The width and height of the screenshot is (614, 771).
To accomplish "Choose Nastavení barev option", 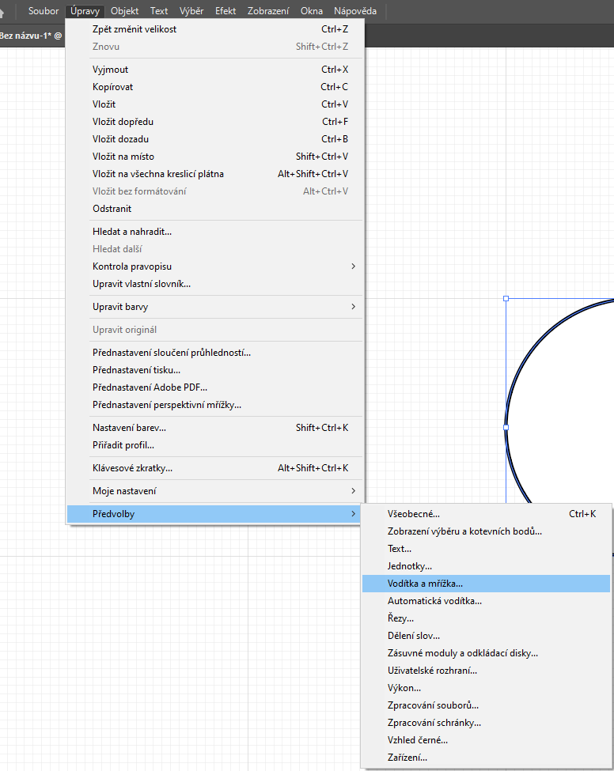I will [x=129, y=428].
